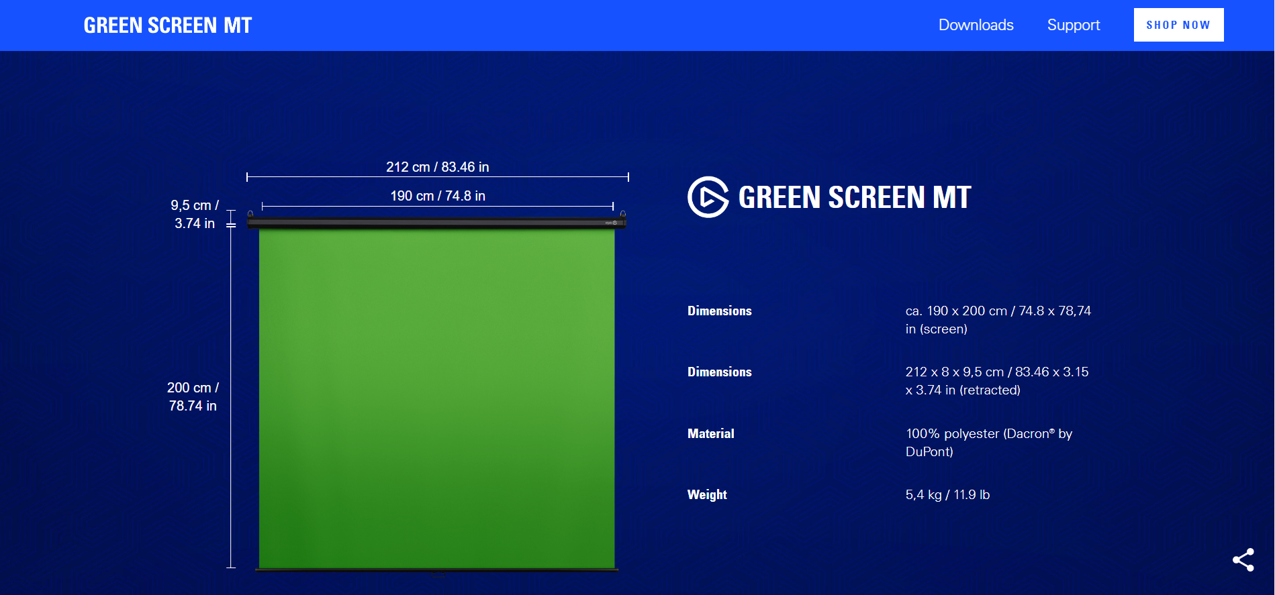Viewport: 1275px width, 595px height.
Task: Open the Downloads page
Action: click(x=976, y=25)
